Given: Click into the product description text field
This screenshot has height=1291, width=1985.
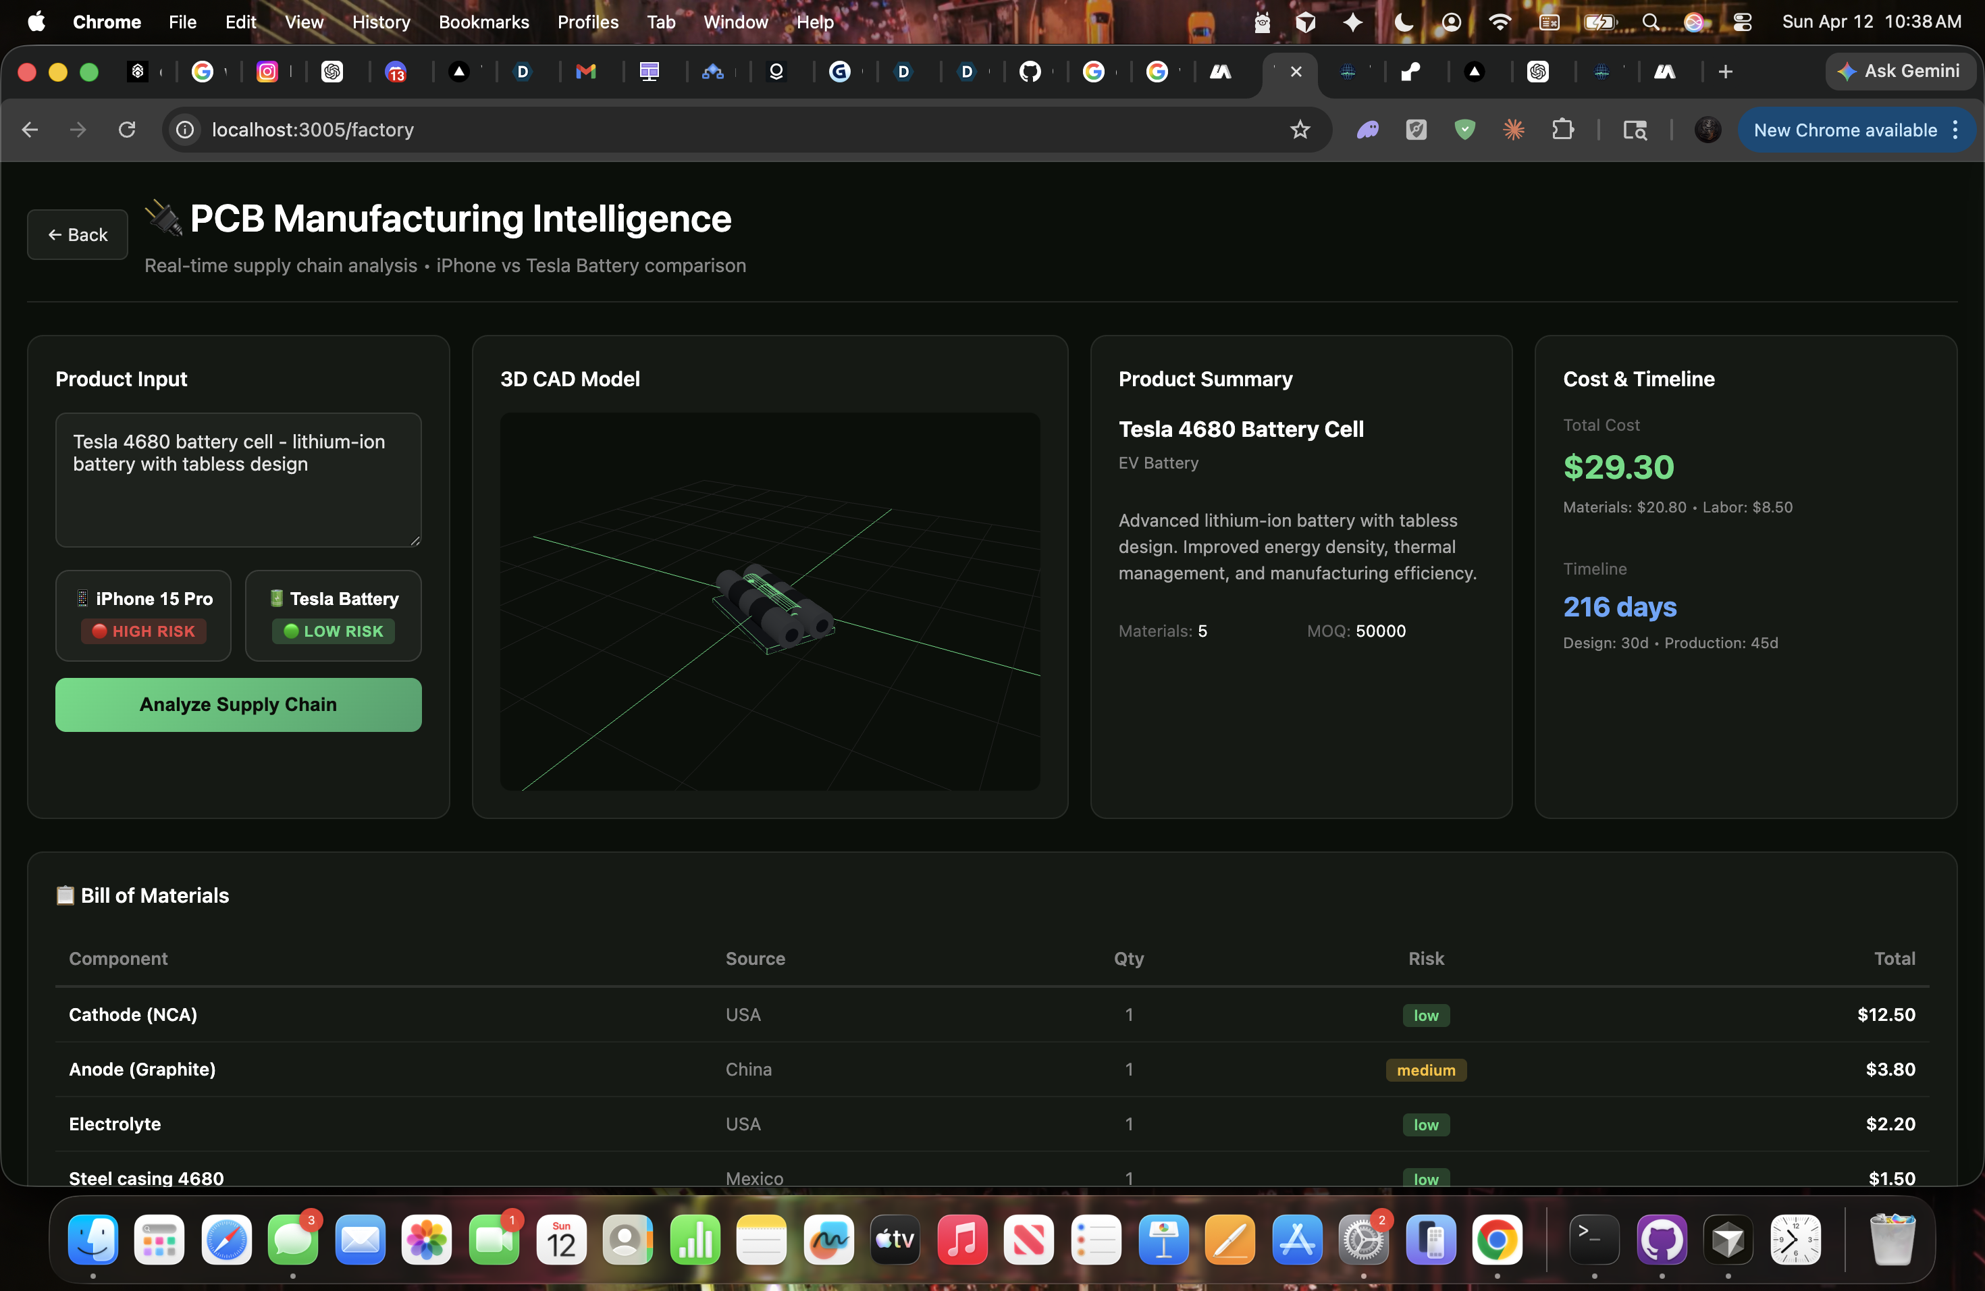Looking at the screenshot, I should click(x=238, y=479).
